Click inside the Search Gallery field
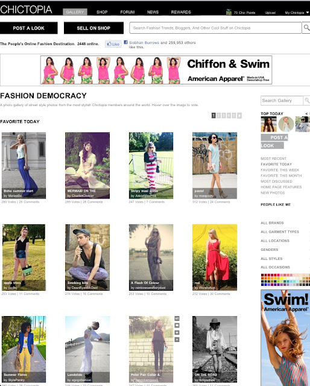Viewport: 310px width, 386px height. [x=282, y=101]
